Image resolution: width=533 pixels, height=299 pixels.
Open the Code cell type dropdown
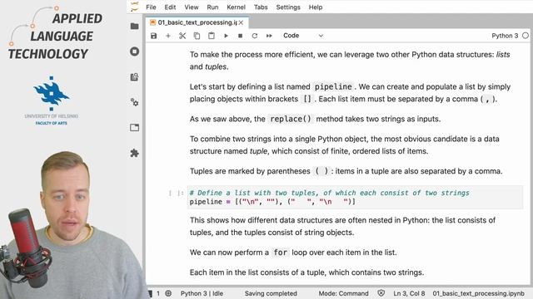(303, 36)
